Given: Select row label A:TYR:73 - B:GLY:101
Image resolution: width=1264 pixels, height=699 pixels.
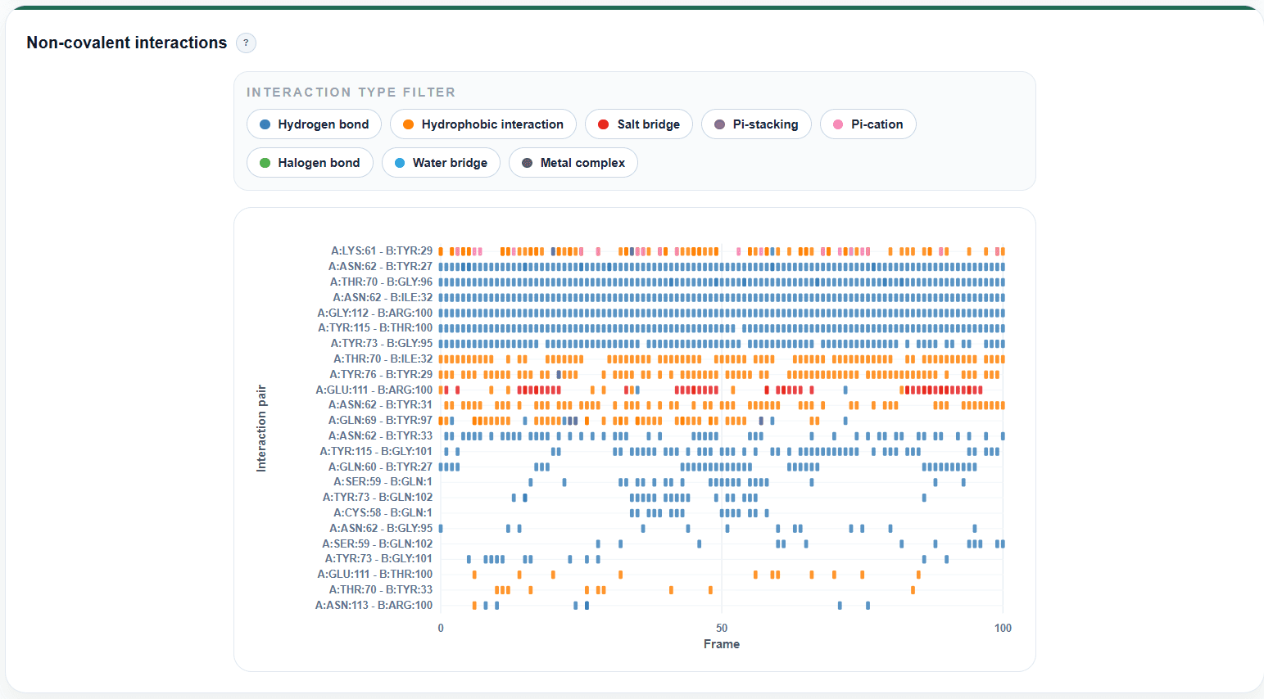Looking at the screenshot, I should [x=378, y=559].
